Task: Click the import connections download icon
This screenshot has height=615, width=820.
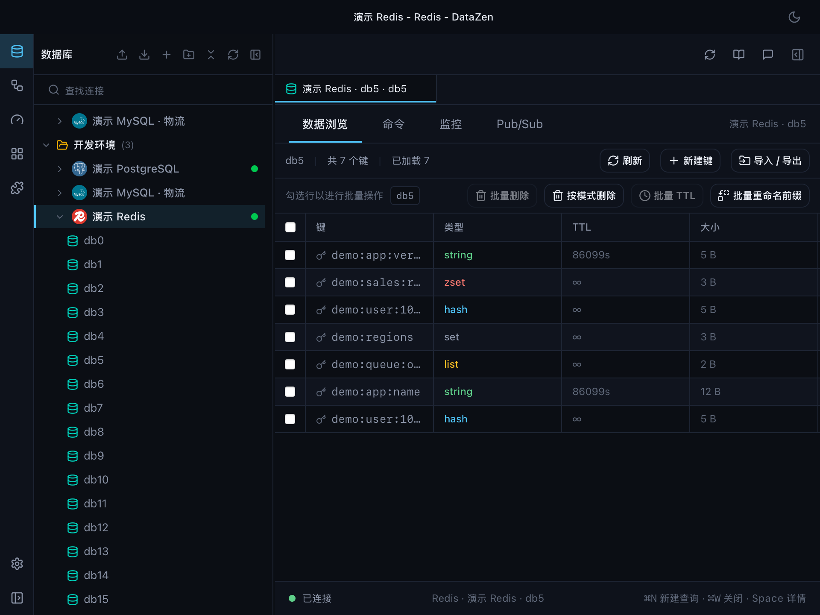Action: pos(144,55)
